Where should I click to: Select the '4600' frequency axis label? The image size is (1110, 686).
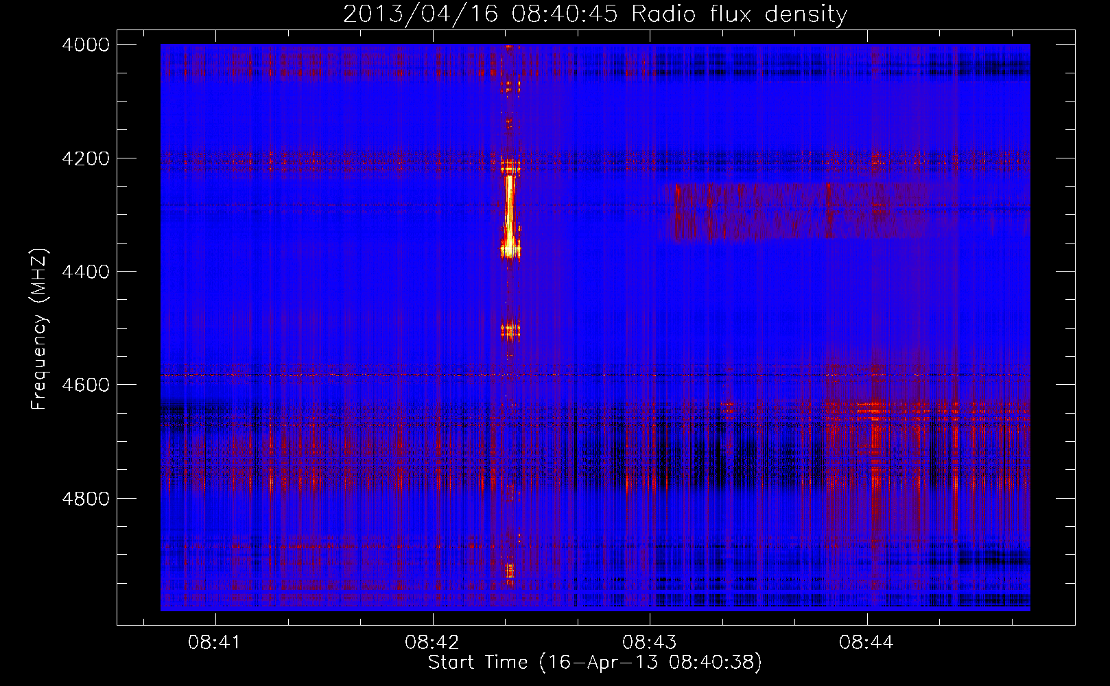(x=86, y=385)
